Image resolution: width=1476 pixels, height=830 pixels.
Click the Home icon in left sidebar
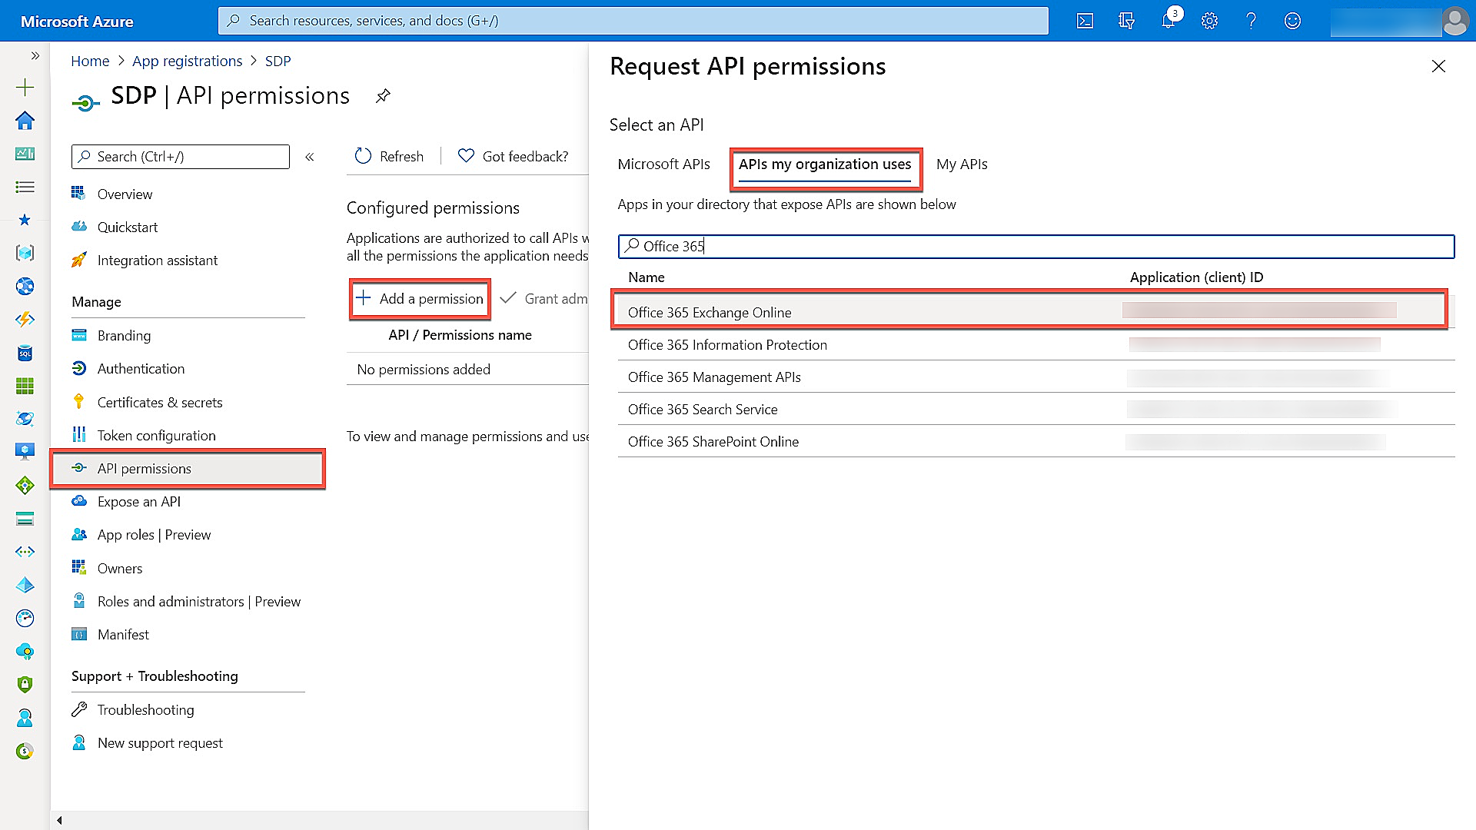click(x=25, y=121)
